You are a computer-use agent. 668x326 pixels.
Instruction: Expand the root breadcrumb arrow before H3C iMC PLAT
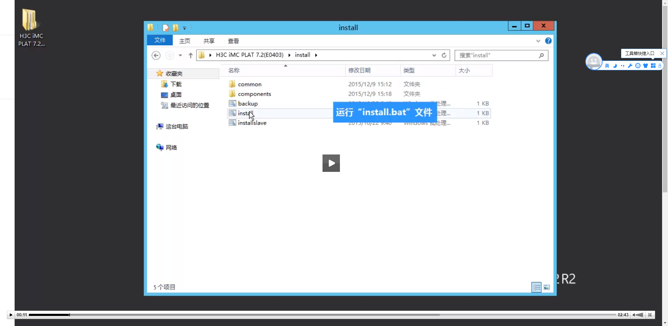pyautogui.click(x=210, y=55)
